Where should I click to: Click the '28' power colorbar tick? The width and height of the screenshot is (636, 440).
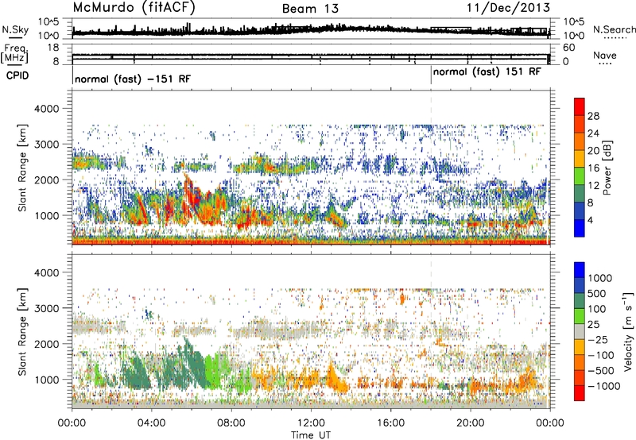[593, 116]
